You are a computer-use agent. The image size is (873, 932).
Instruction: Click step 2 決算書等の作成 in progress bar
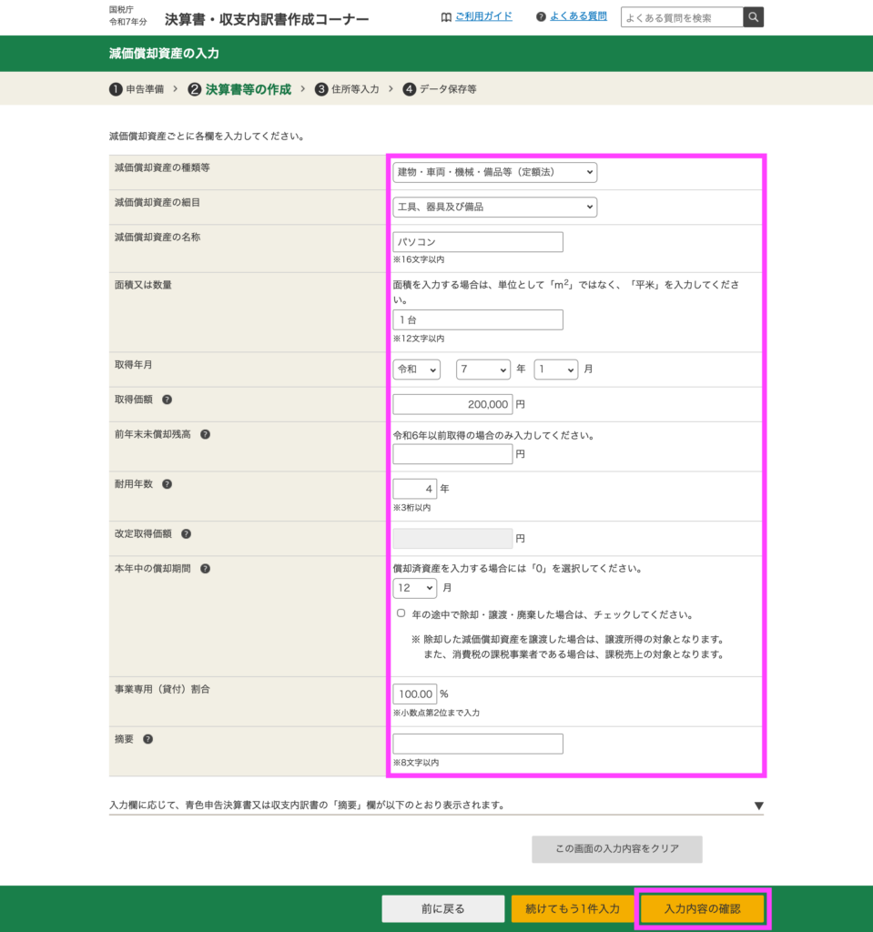[x=240, y=89]
